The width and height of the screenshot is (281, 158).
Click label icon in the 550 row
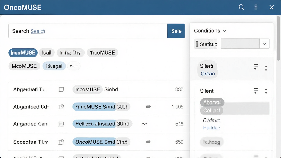point(148,142)
